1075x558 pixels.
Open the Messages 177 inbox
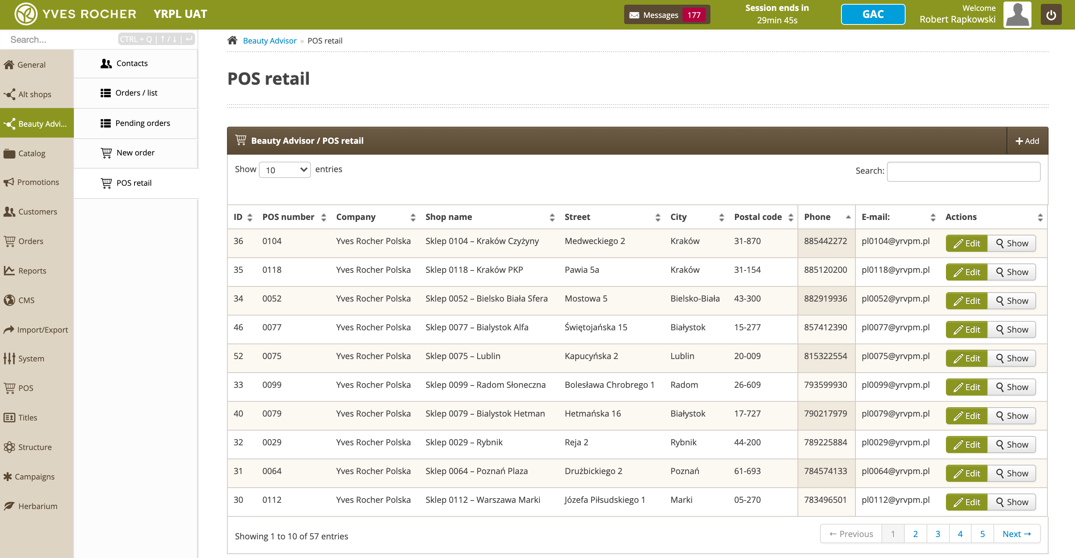(x=667, y=15)
